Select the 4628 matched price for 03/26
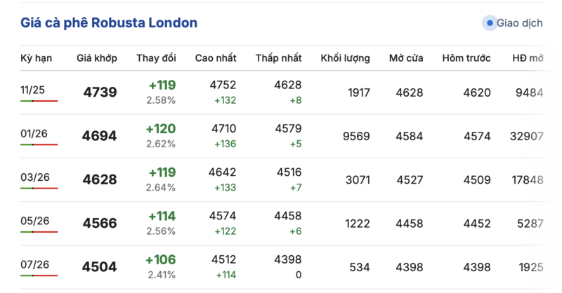 (100, 180)
